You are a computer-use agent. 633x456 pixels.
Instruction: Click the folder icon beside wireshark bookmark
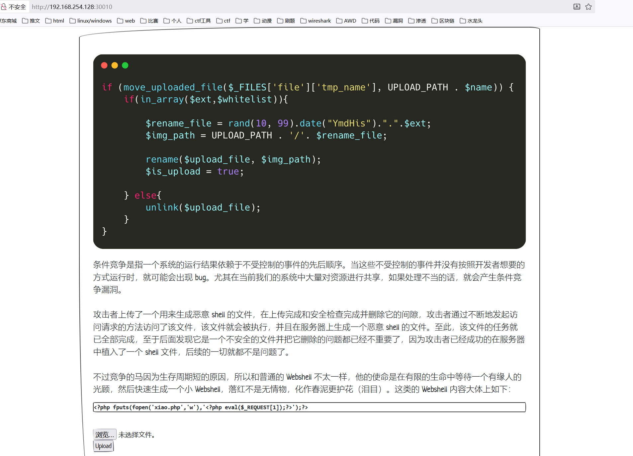coord(303,21)
